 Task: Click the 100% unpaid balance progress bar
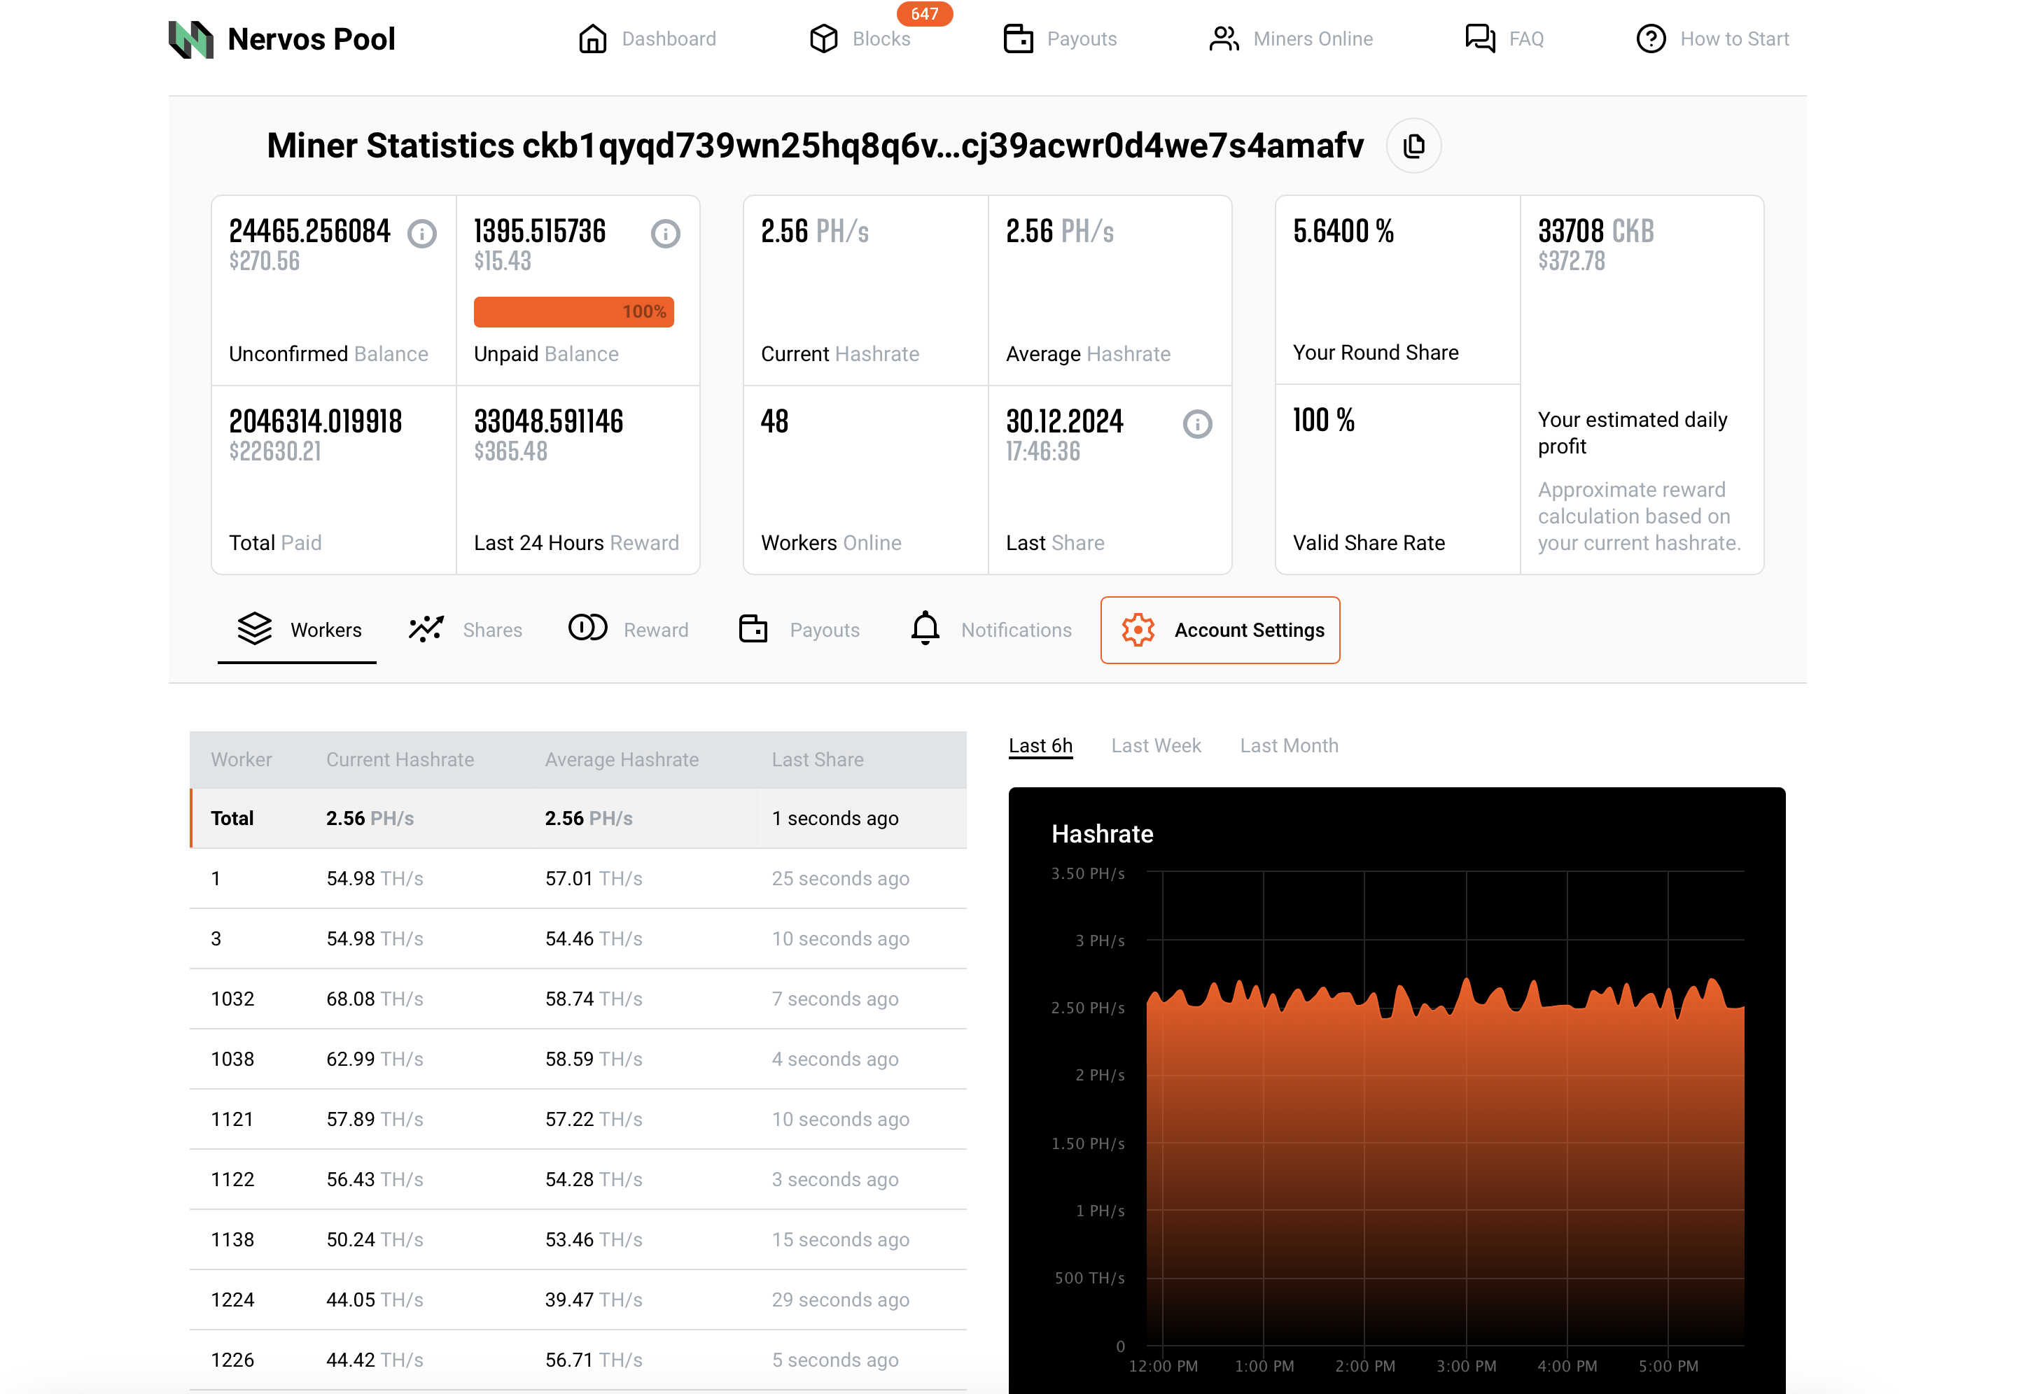pyautogui.click(x=573, y=312)
